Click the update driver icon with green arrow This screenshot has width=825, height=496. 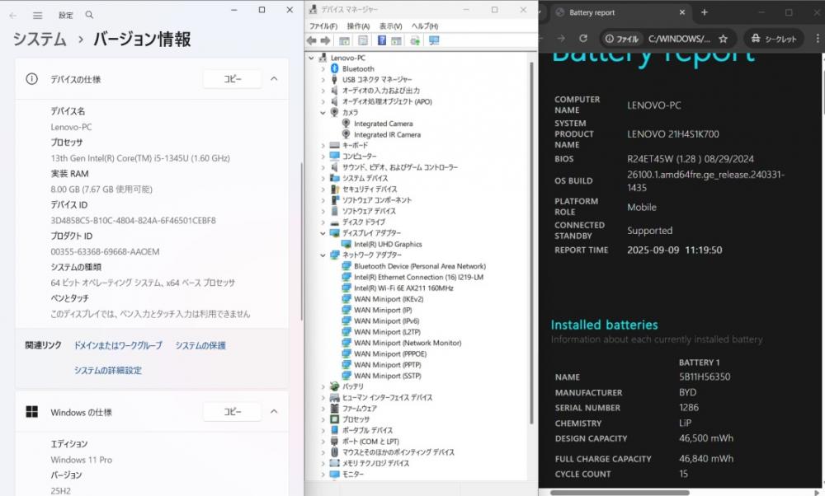pos(415,40)
